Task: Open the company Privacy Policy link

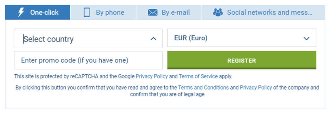Action: click(256, 88)
